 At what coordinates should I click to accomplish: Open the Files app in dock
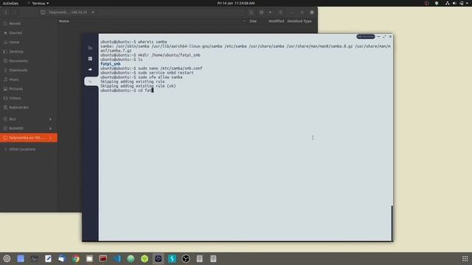click(x=89, y=258)
